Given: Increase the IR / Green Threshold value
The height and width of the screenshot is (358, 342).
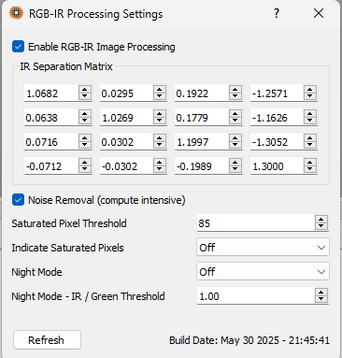Looking at the screenshot, I should 321,293.
